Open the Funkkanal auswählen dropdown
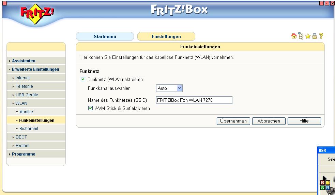The width and height of the screenshot is (335, 195). 169,88
